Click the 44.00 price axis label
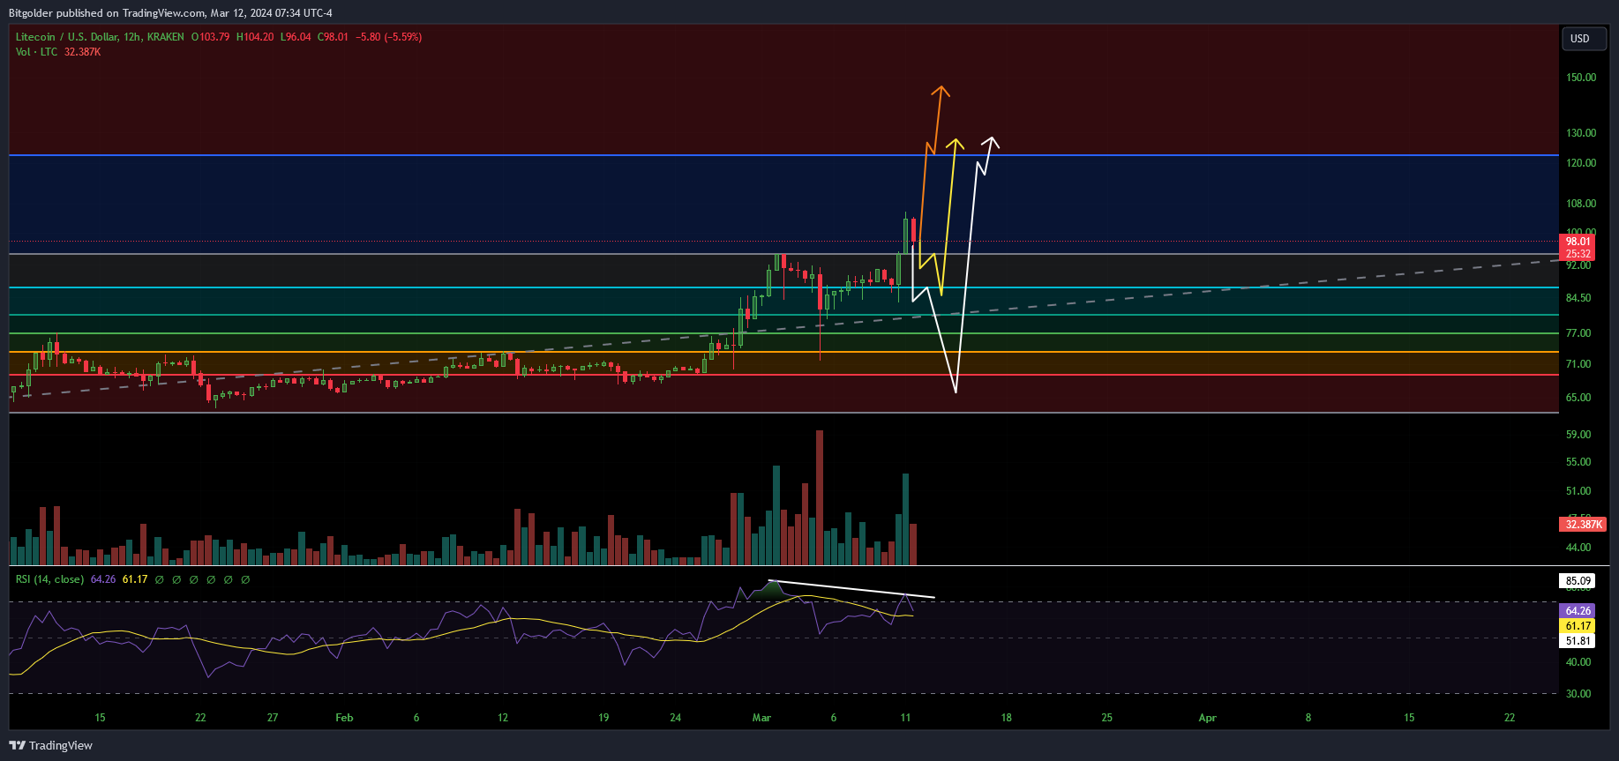Image resolution: width=1619 pixels, height=761 pixels. pyautogui.click(x=1578, y=548)
